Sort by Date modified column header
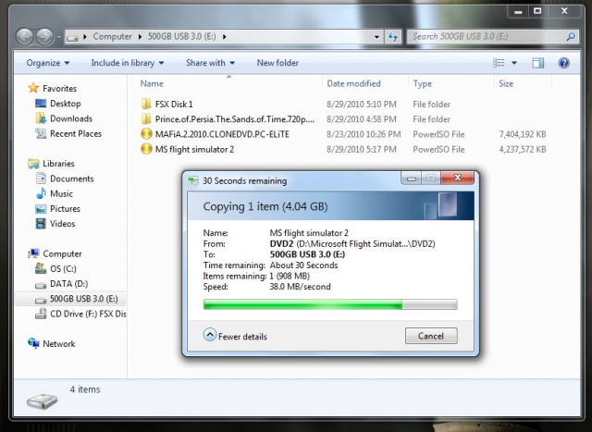592x432 pixels. (x=353, y=83)
